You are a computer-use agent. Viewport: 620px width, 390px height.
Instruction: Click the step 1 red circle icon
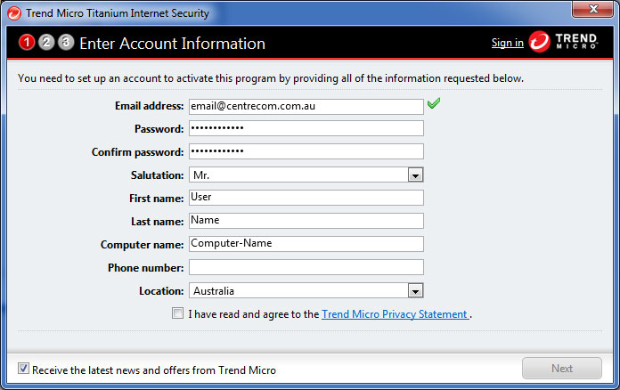click(27, 42)
